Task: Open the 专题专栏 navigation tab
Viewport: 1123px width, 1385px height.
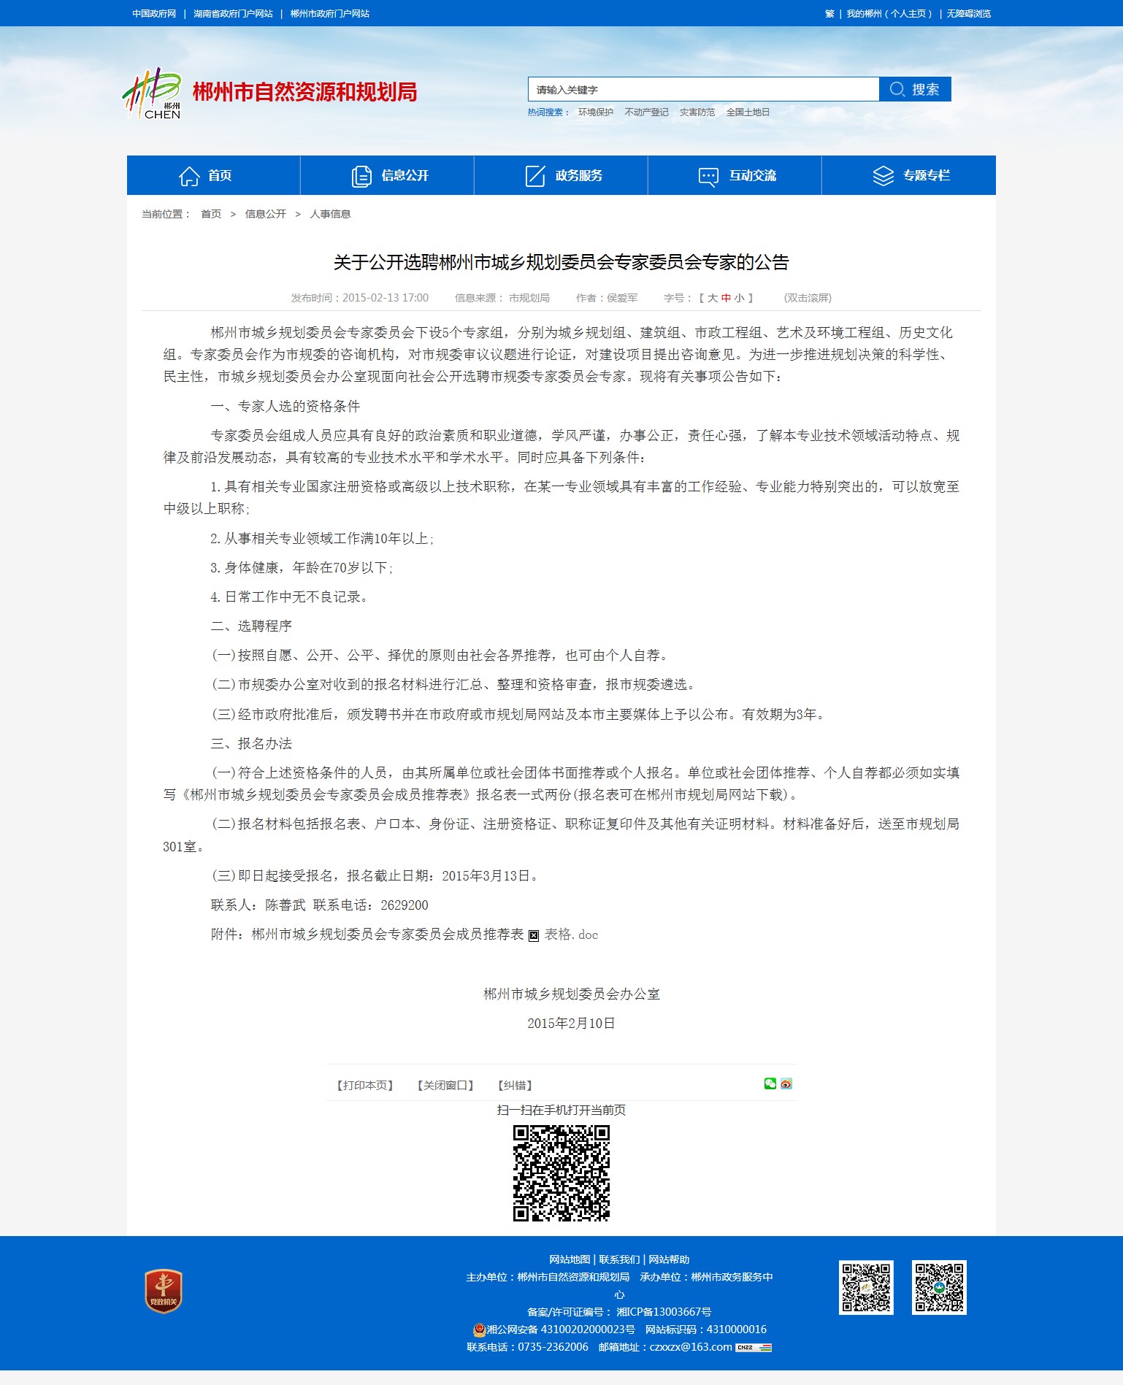Action: (909, 175)
